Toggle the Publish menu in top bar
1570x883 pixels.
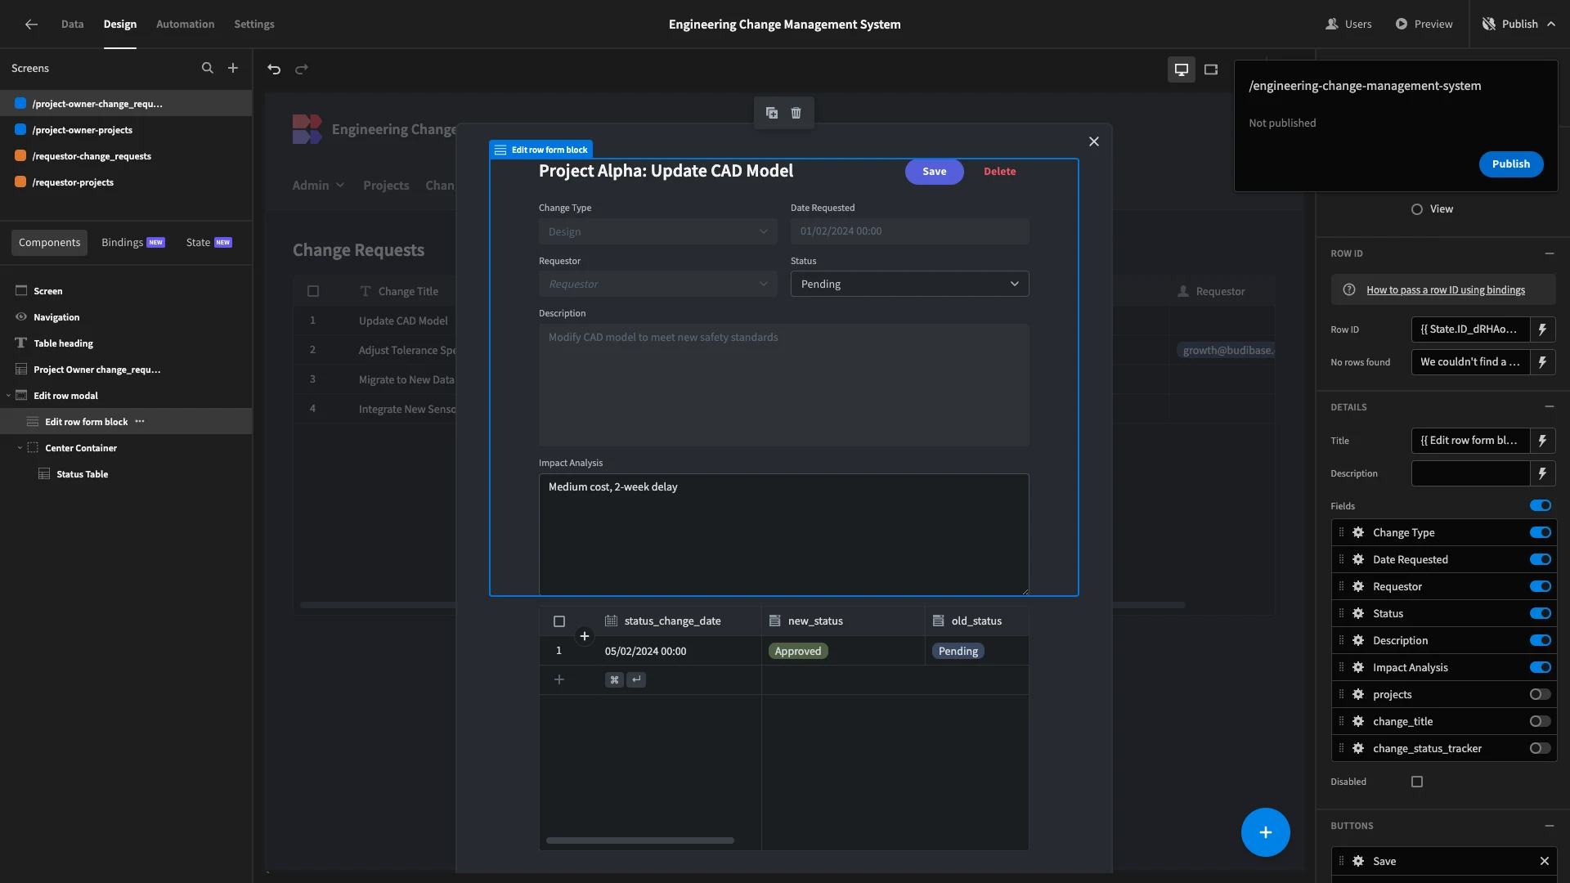pos(1518,24)
